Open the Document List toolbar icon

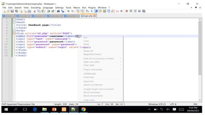[x=109, y=11]
